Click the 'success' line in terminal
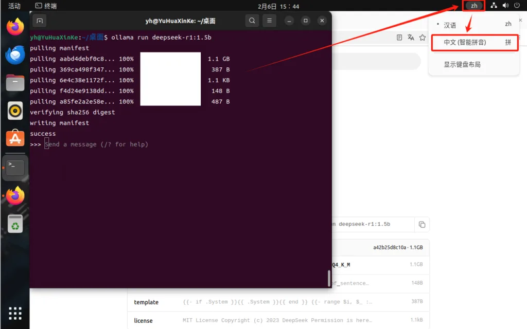527x329 pixels. tap(43, 134)
